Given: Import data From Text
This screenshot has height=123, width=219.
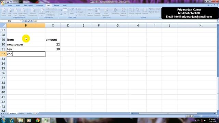Looking at the screenshot, I should pos(15,12).
